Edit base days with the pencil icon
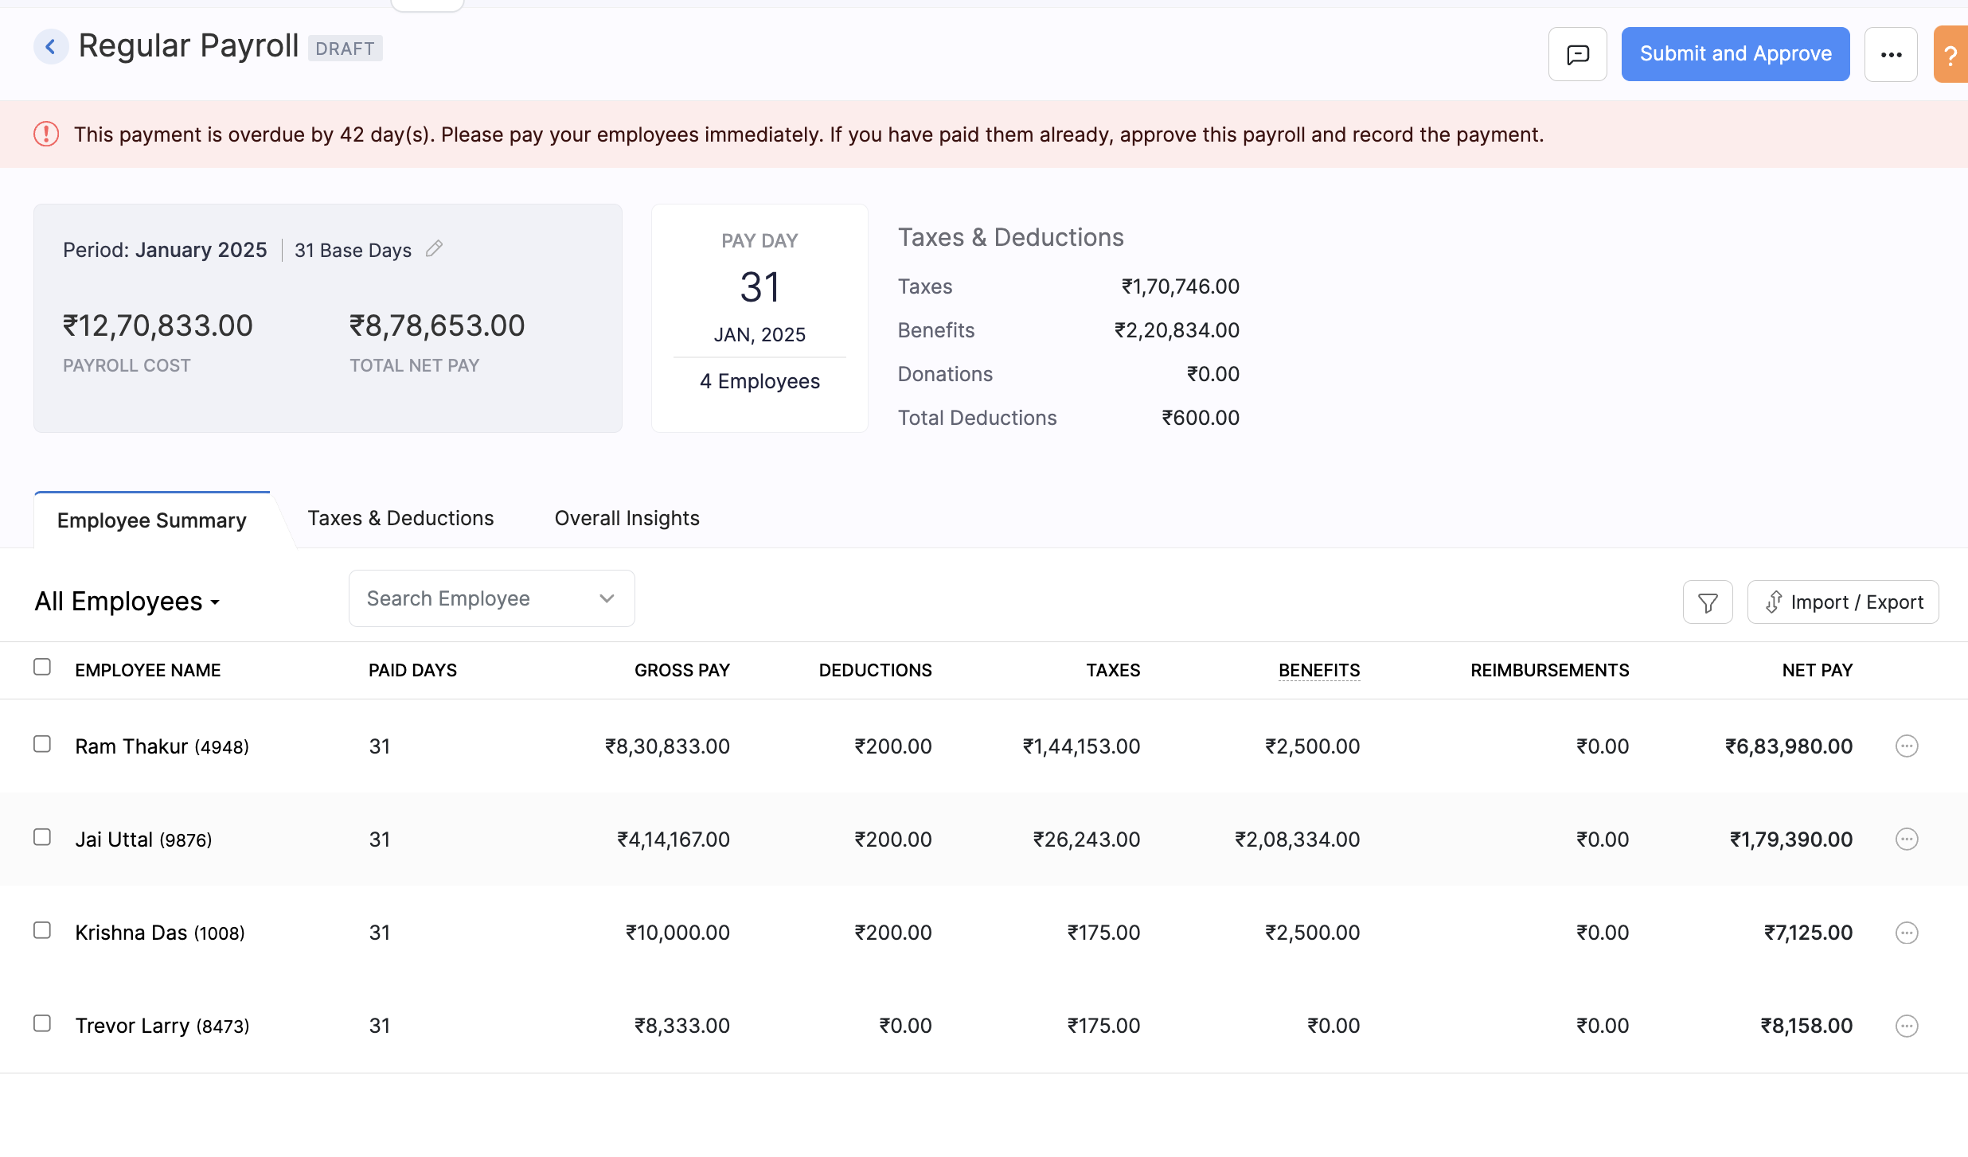This screenshot has width=1968, height=1157. click(434, 249)
